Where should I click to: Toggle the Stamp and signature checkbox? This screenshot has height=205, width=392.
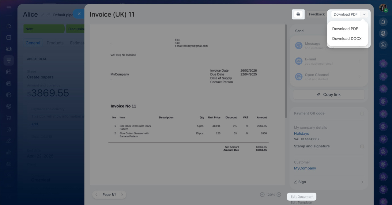click(x=362, y=146)
